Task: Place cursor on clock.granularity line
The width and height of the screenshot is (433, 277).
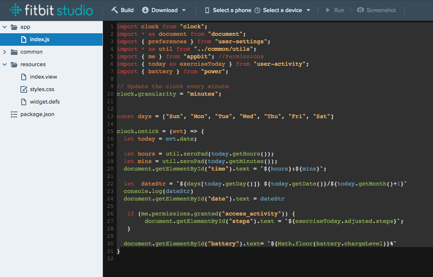Action: [x=169, y=94]
